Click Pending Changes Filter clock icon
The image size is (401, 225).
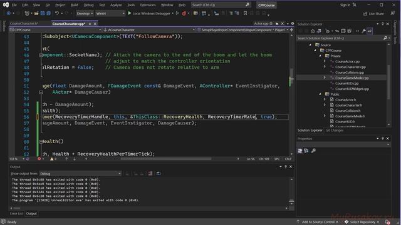click(x=328, y=31)
